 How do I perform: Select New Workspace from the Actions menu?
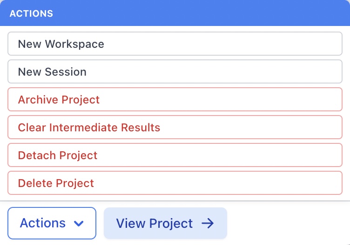click(175, 44)
